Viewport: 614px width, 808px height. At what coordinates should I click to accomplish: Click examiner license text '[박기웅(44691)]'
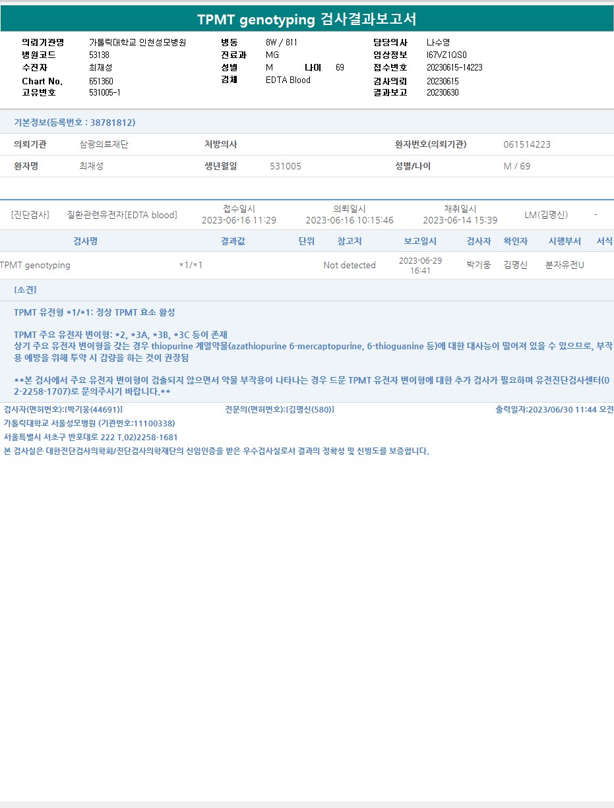coord(94,409)
